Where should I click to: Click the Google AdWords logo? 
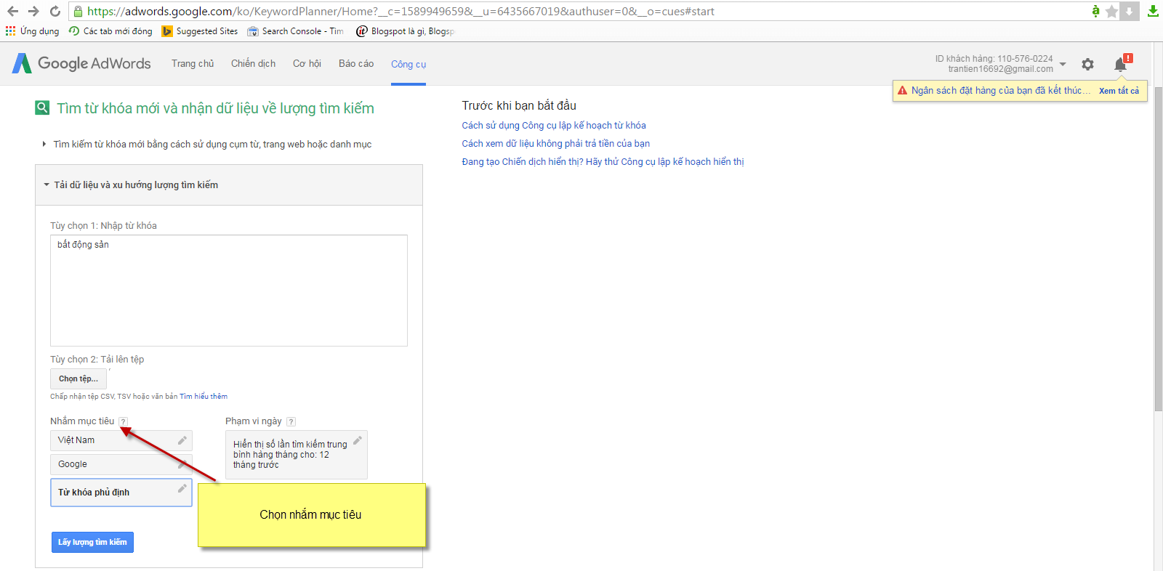click(x=81, y=64)
